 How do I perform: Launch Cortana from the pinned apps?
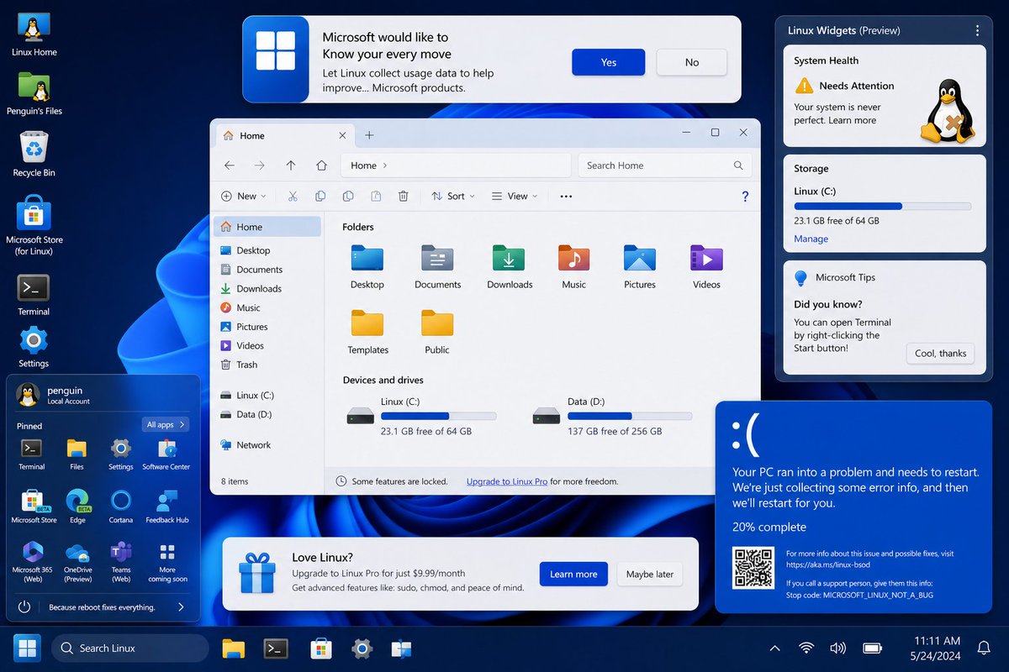120,507
